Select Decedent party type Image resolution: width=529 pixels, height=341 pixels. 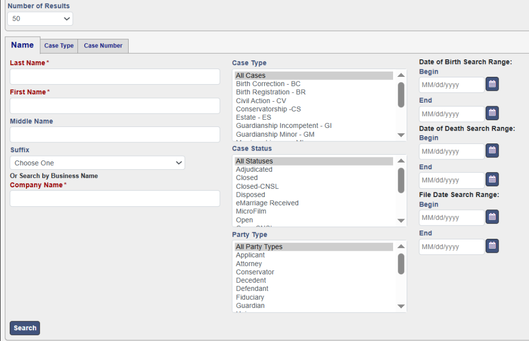[314, 280]
